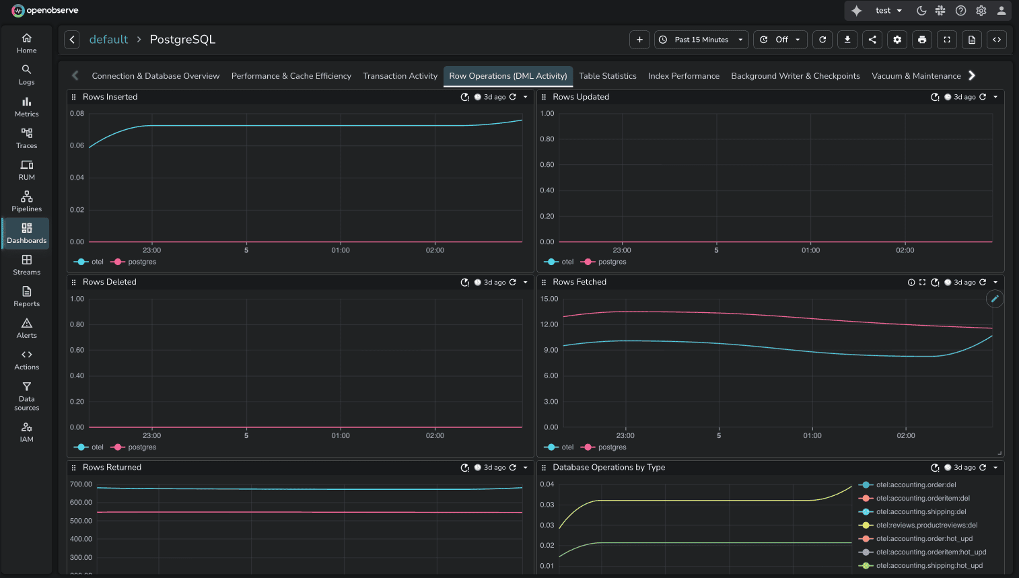The height and width of the screenshot is (578, 1019).
Task: Open the Metrics page in the sidebar
Action: click(x=26, y=106)
